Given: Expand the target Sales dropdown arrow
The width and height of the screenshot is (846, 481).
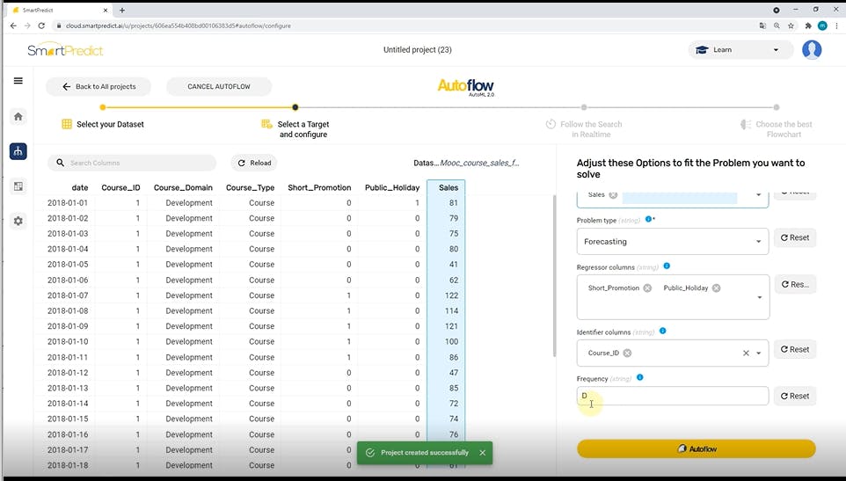Looking at the screenshot, I should pyautogui.click(x=759, y=194).
